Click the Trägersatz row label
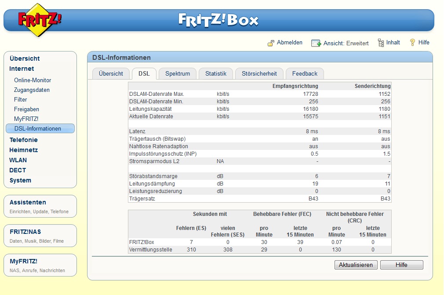The width and height of the screenshot is (444, 295). coord(142,199)
